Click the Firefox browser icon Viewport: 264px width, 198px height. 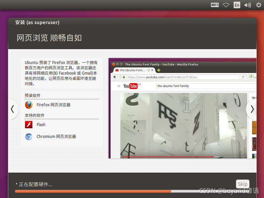(29, 105)
